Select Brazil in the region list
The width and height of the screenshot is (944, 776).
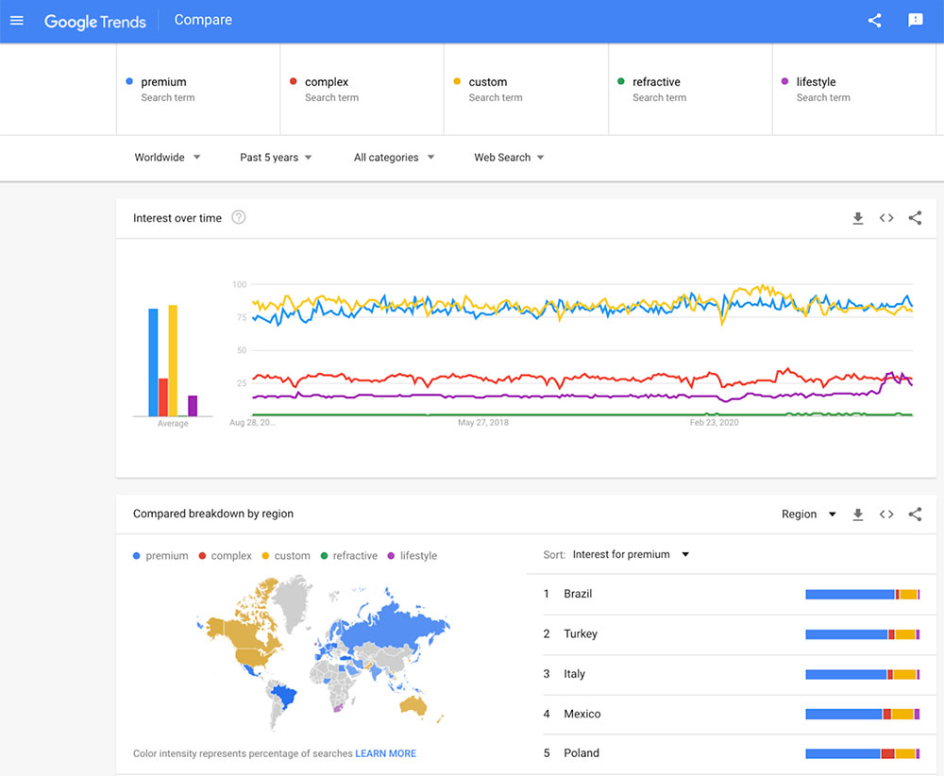578,594
